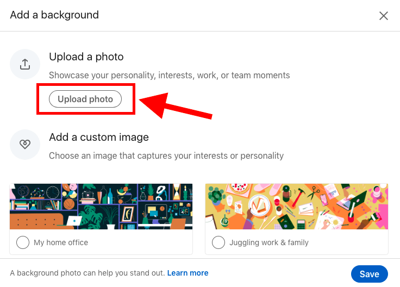Choose the My home office background thumbnail
The width and height of the screenshot is (400, 287).
coord(101,207)
